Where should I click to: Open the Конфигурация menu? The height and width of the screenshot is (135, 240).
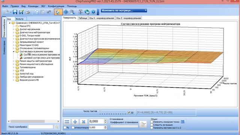(56, 6)
